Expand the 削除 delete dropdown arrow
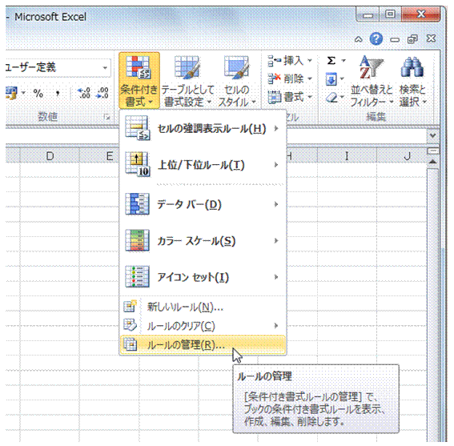Screen dimensions: 454x446 pyautogui.click(x=310, y=78)
